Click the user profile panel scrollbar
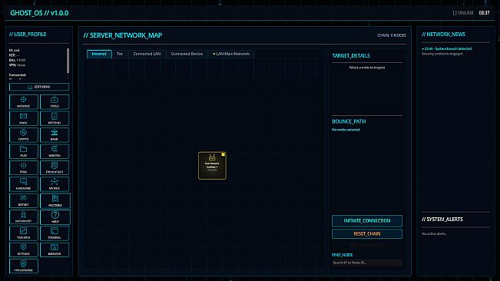500x281 pixels. coord(68,61)
